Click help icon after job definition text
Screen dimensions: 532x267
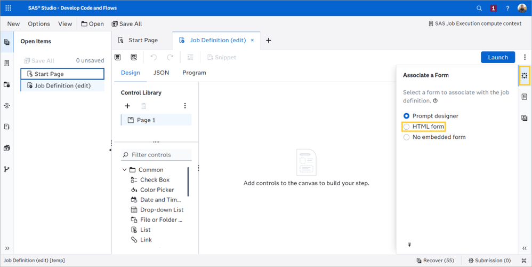[436, 101]
